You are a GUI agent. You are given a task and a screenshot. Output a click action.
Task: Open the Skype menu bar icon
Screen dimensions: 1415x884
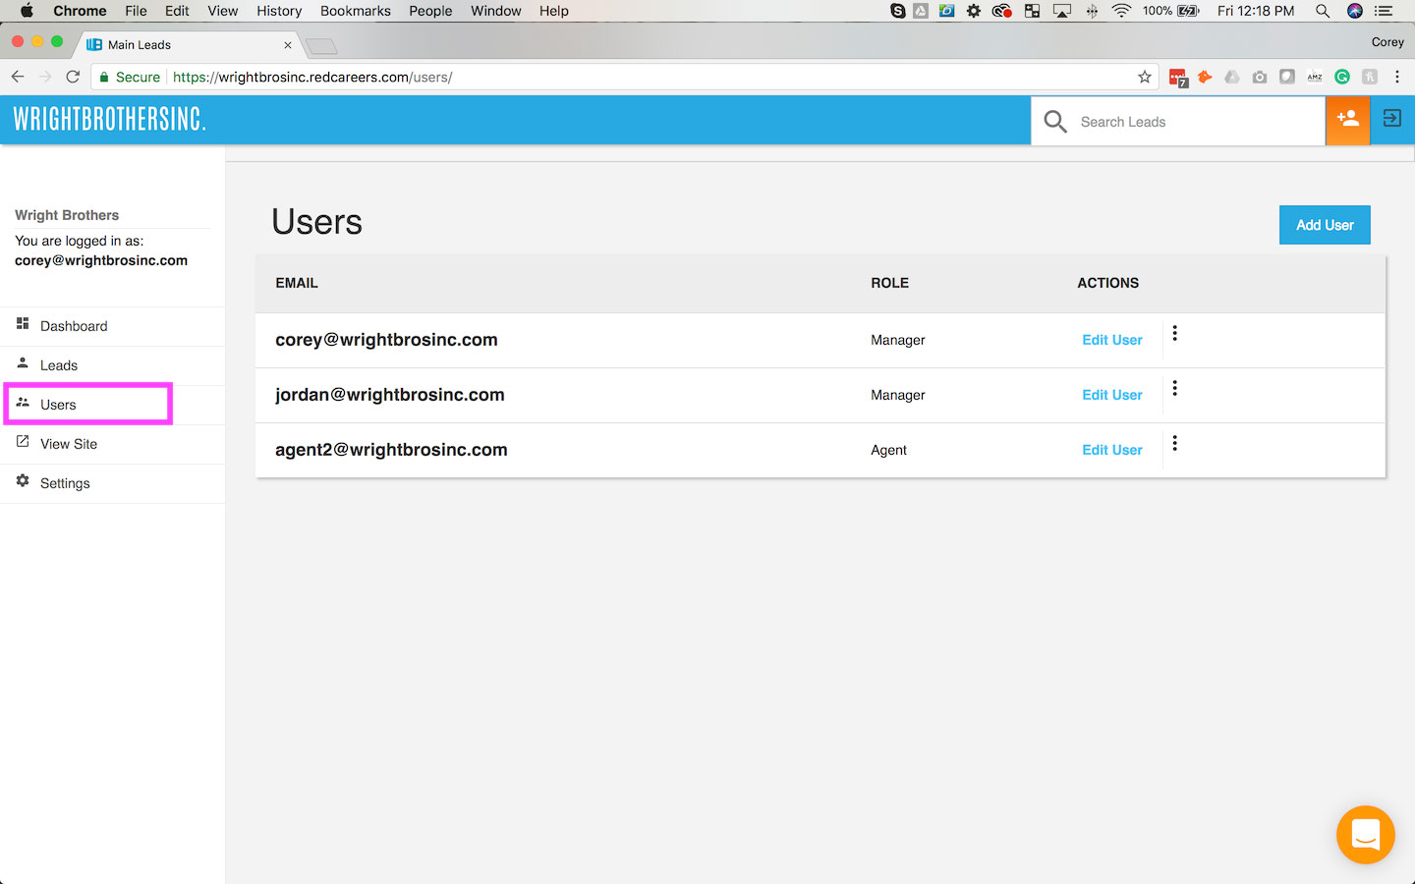tap(898, 11)
